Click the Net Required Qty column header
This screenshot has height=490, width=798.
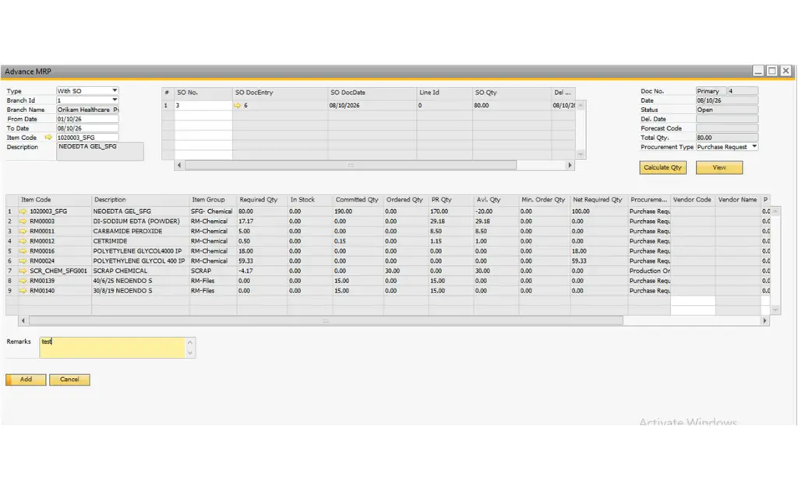point(598,200)
